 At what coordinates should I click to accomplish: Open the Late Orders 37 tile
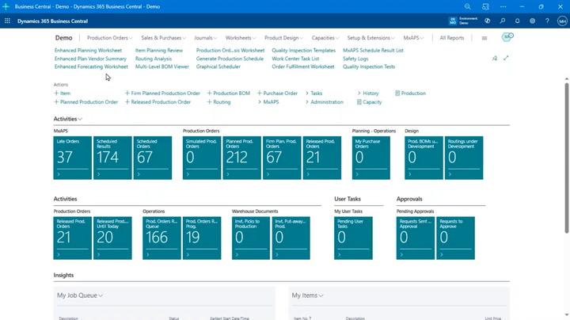point(72,158)
